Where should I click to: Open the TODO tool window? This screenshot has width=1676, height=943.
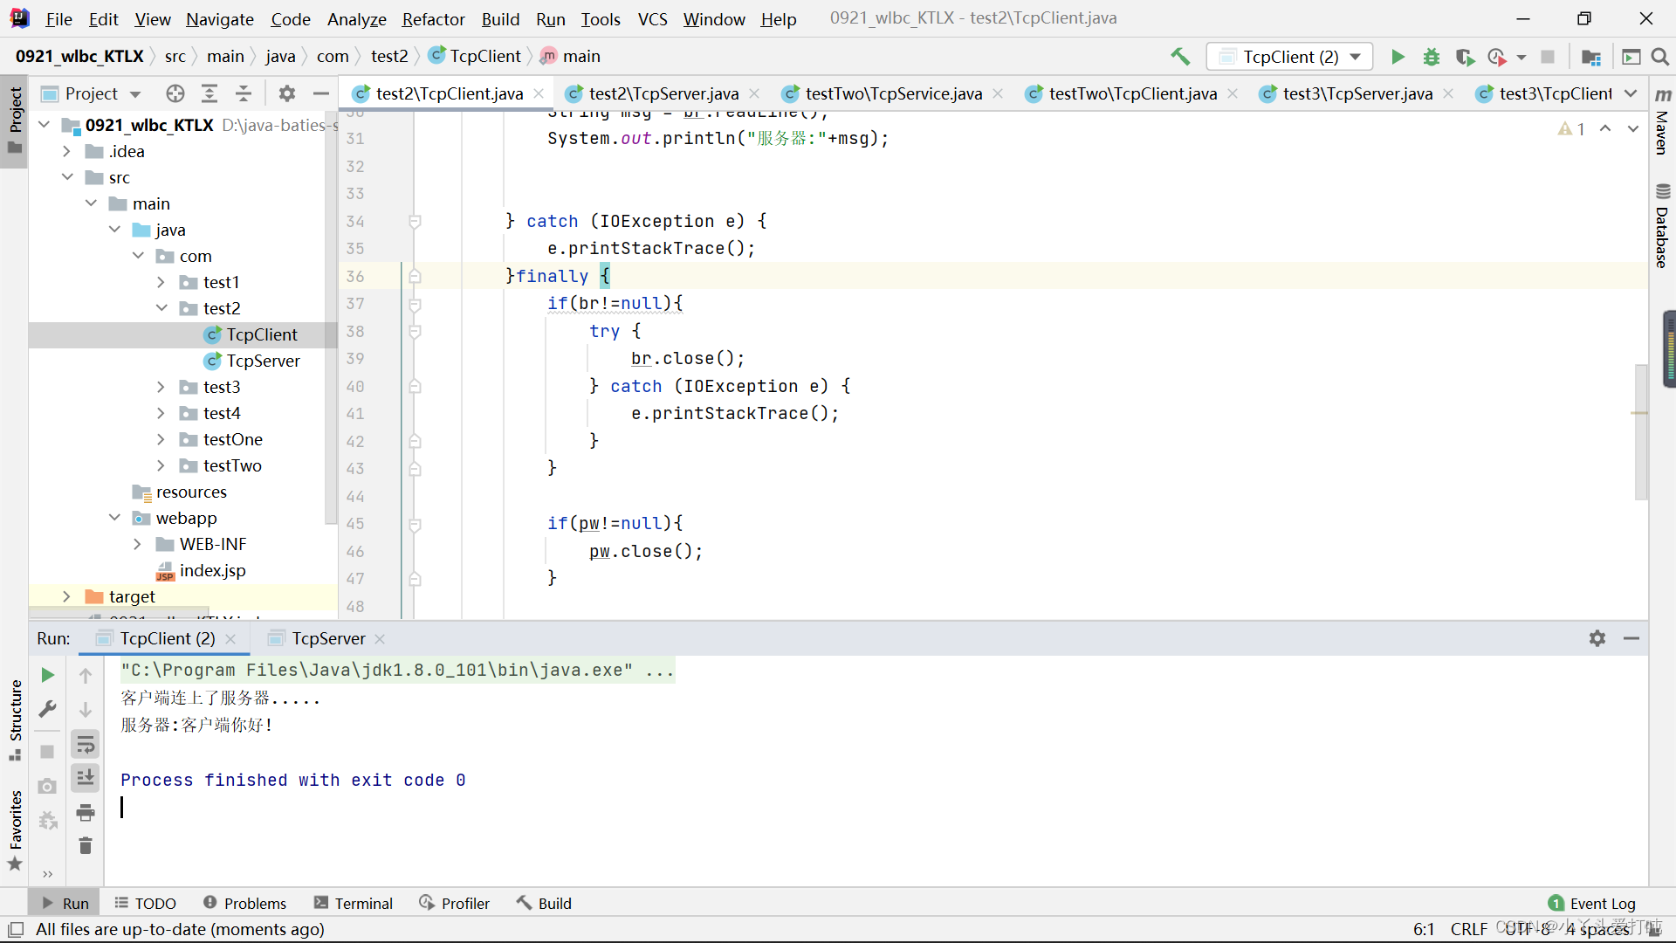[145, 903]
